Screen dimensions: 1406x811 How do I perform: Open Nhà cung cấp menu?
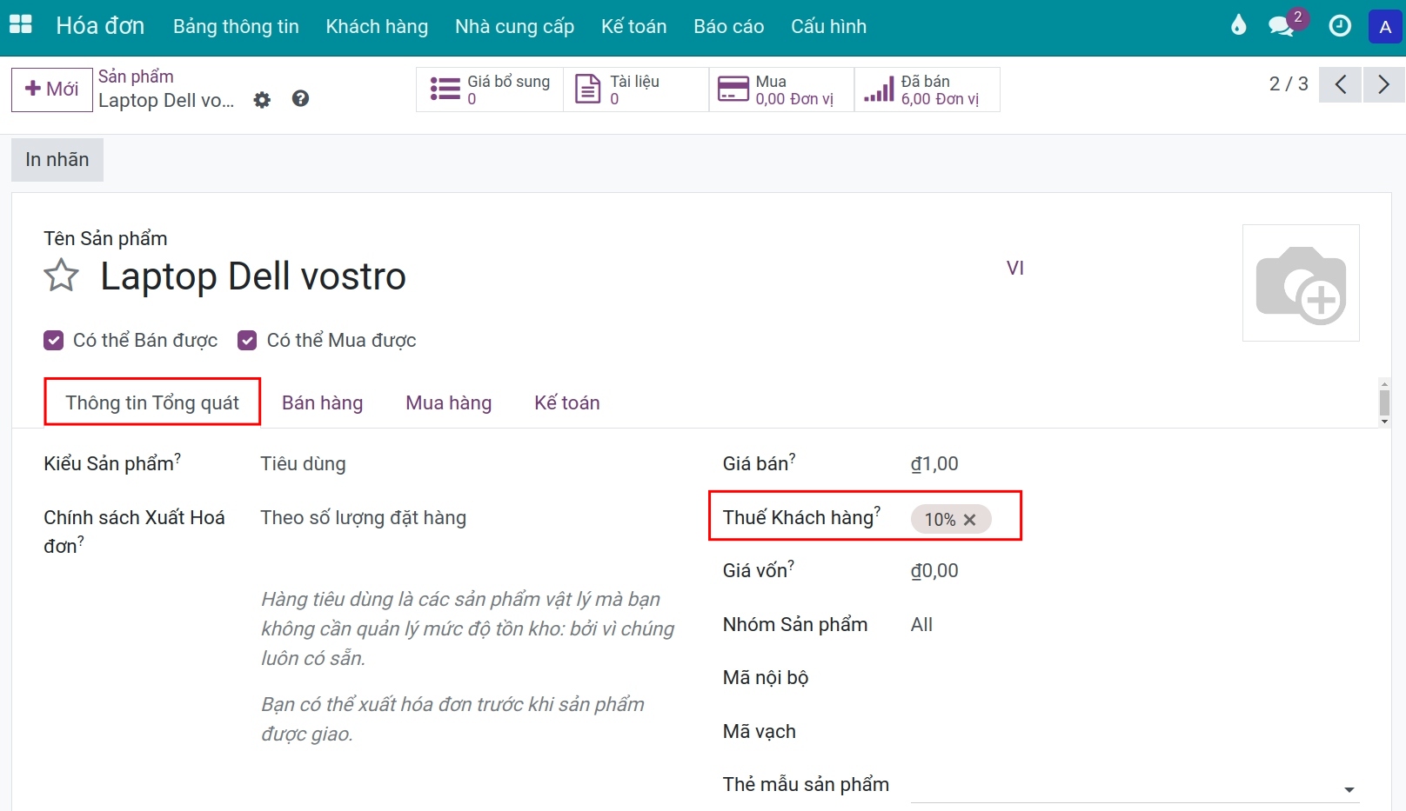click(514, 27)
